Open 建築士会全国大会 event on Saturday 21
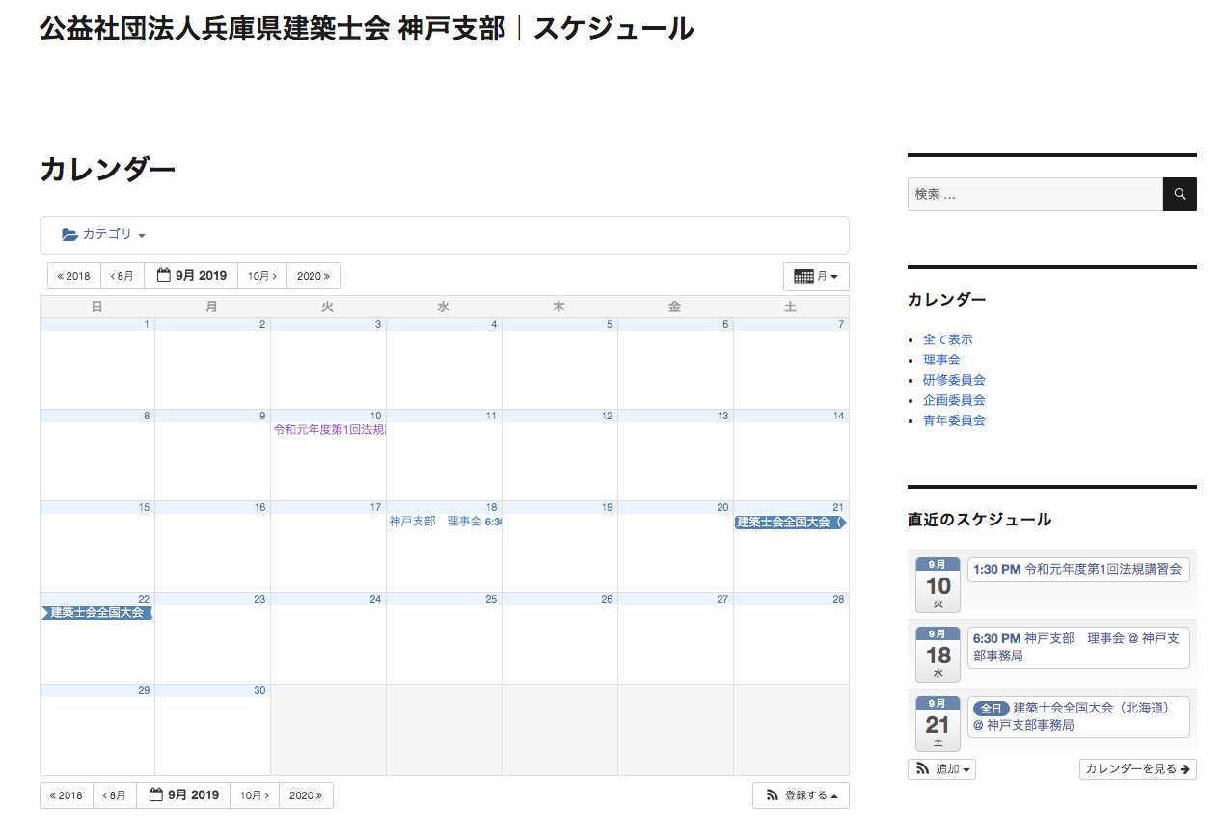 pos(790,523)
